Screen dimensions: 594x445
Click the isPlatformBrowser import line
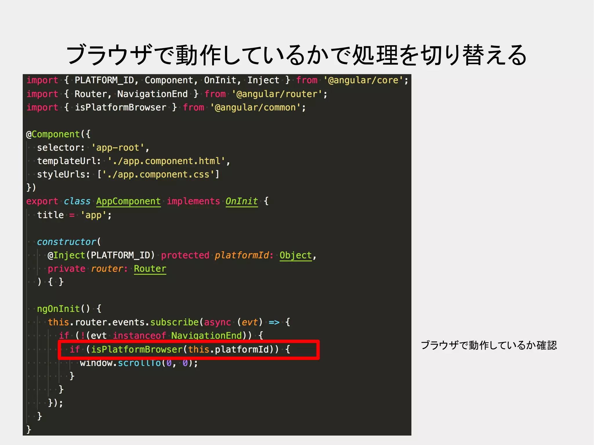coord(166,108)
